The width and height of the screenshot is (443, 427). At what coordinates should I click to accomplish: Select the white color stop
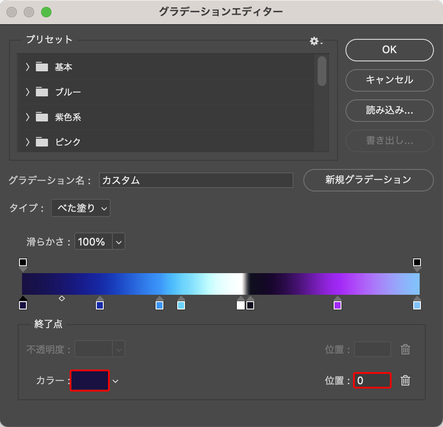point(241,305)
